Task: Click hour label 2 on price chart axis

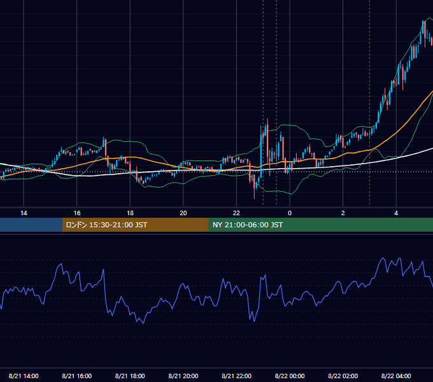Action: (343, 213)
